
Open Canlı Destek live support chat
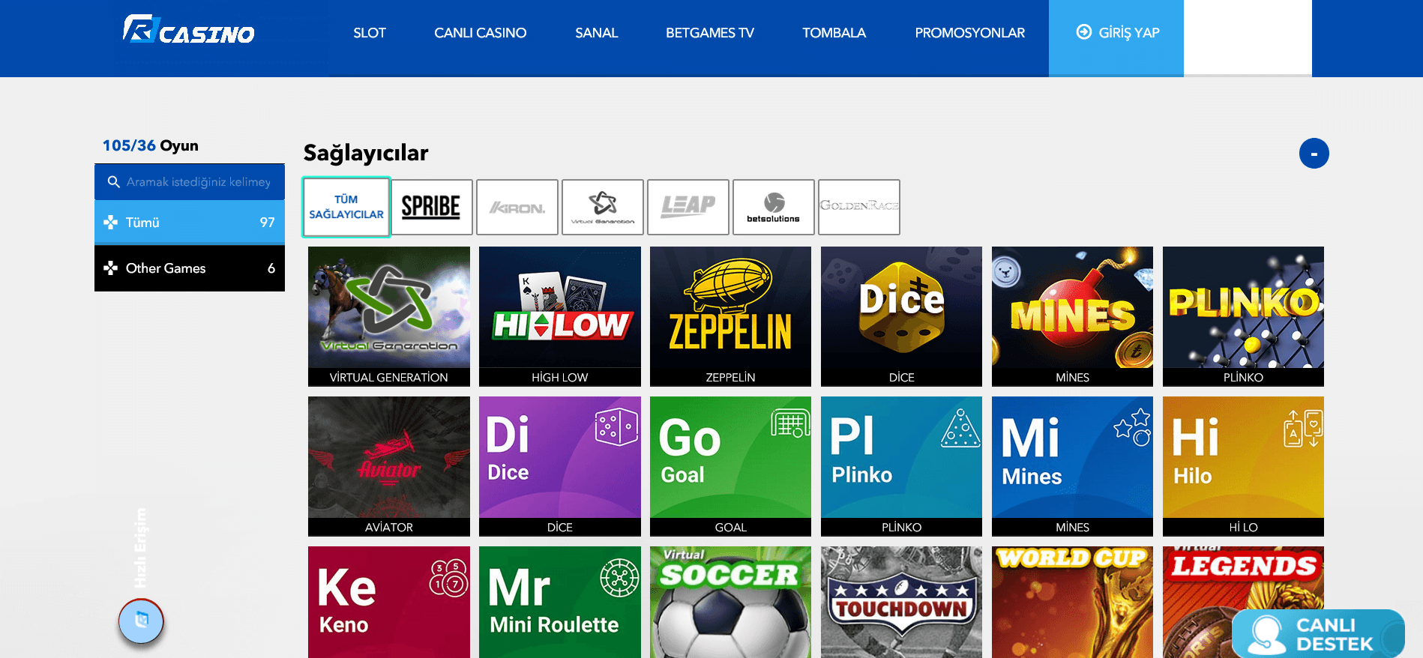tap(1318, 634)
